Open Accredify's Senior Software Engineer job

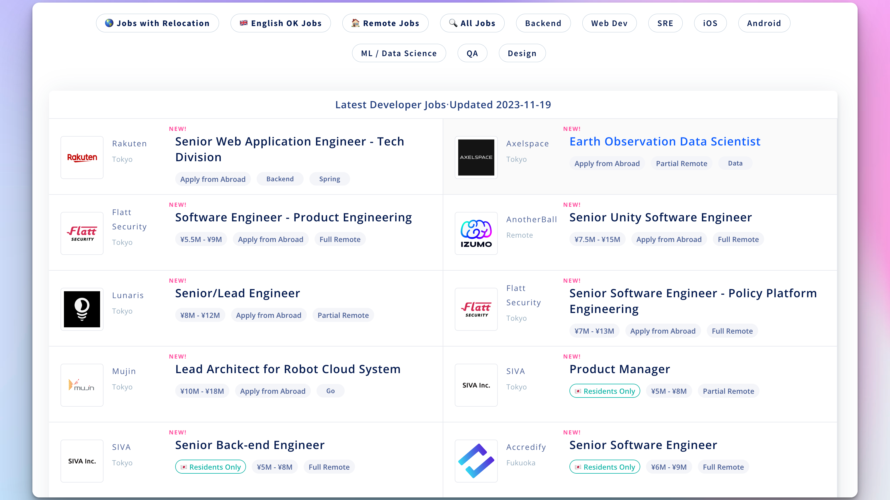click(643, 445)
